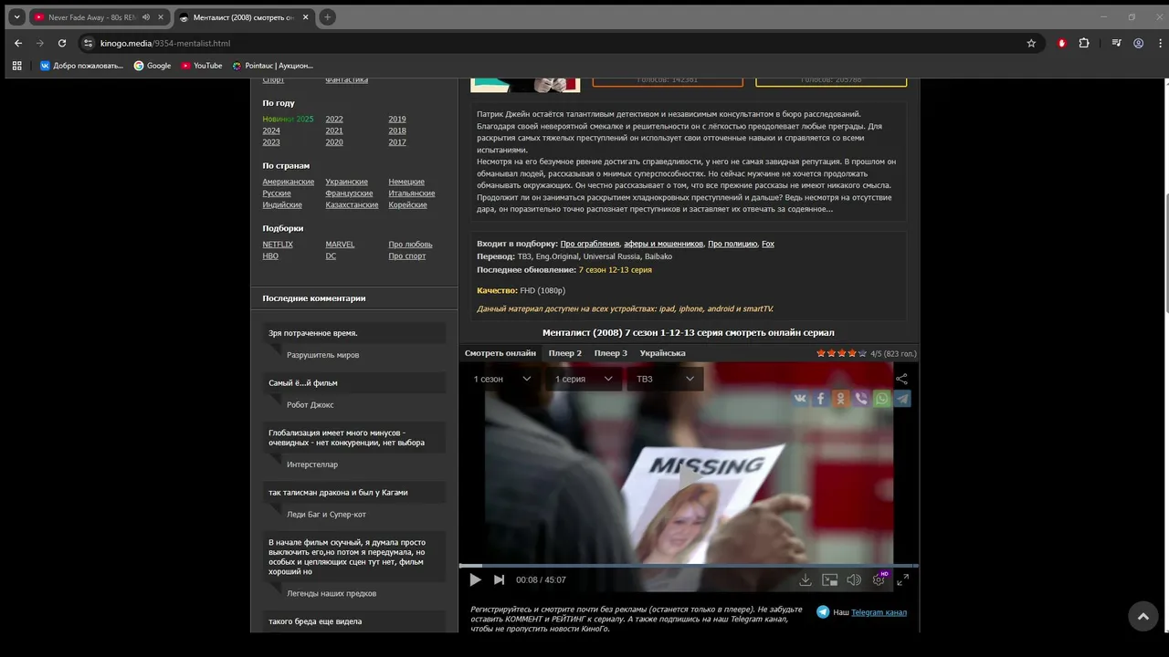The width and height of the screenshot is (1169, 657).
Task: Share the video via Telegram in player
Action: (x=902, y=399)
